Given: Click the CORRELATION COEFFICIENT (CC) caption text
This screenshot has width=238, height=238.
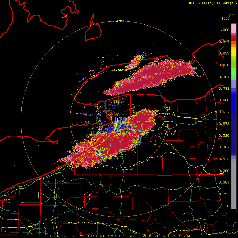Looking at the screenshot, I should 83,236.
